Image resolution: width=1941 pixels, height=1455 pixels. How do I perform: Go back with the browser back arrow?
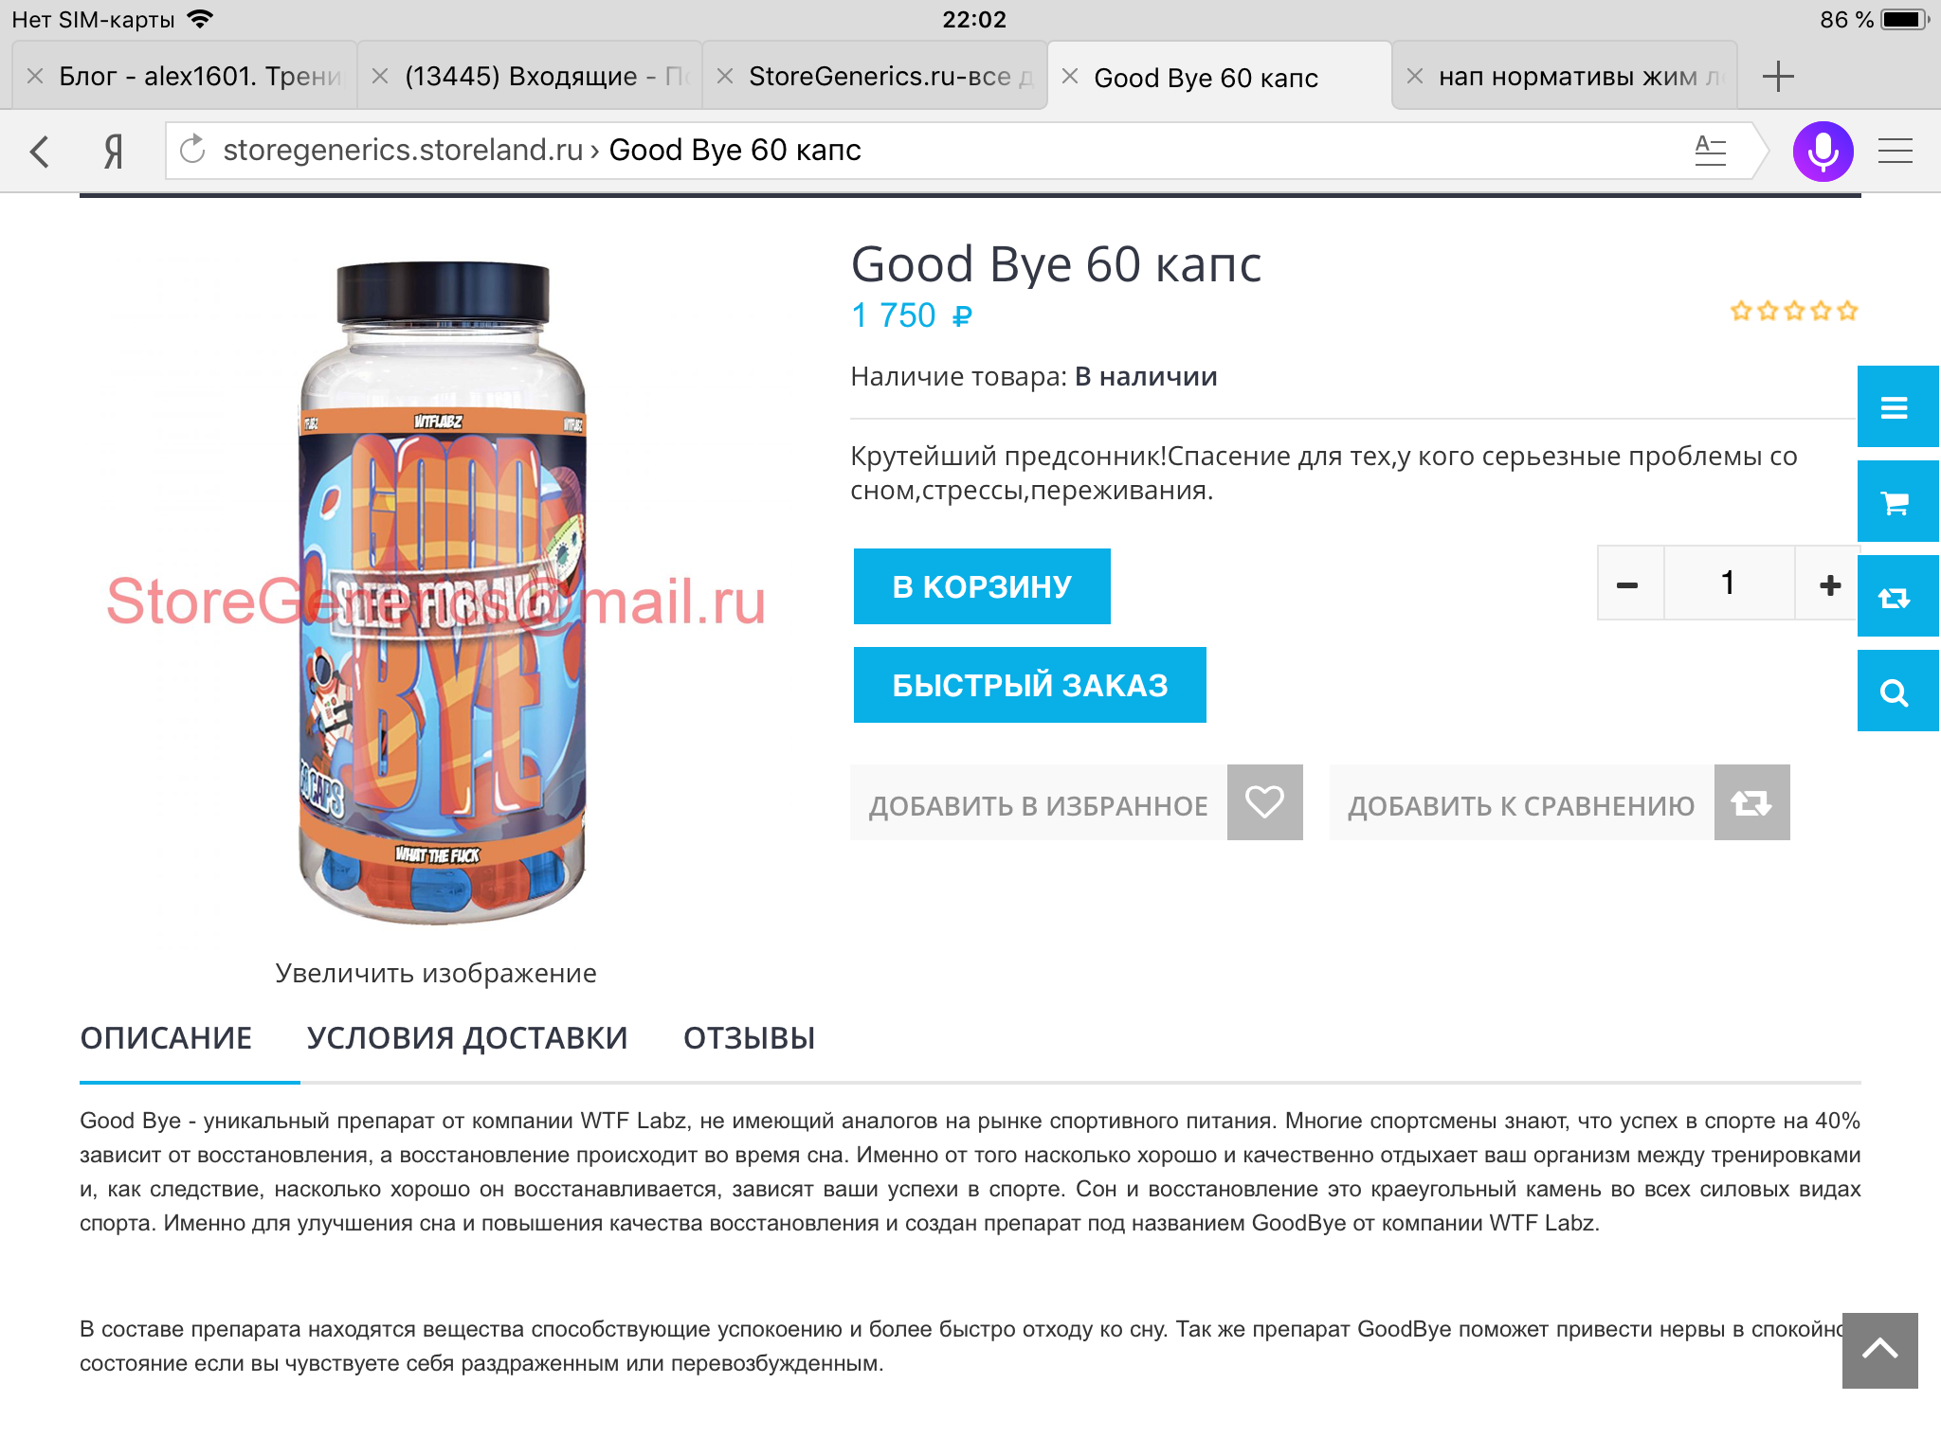[39, 151]
